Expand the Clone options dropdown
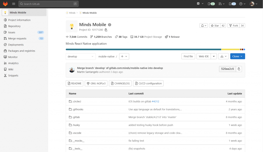The height and width of the screenshot is (152, 263). pyautogui.click(x=237, y=56)
